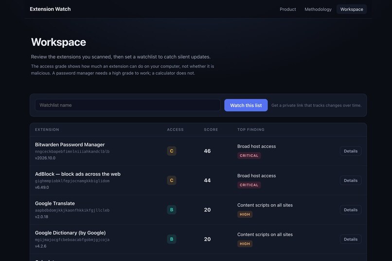Click the HIGH tag in Google Translate row
This screenshot has height=261, width=392.
245,214
